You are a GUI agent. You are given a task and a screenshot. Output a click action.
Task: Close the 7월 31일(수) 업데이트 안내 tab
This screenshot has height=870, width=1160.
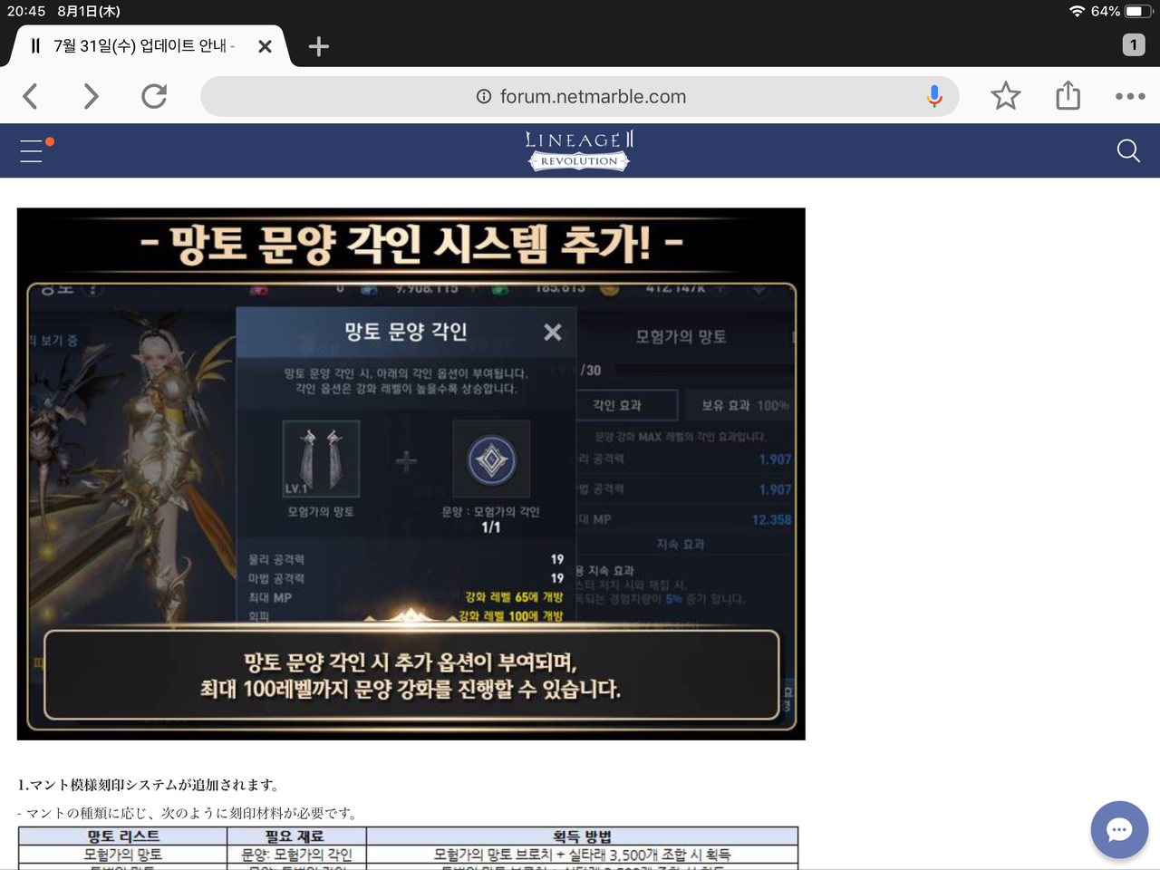(x=265, y=46)
